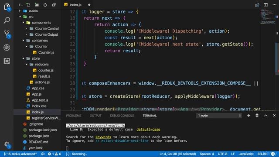Viewport: 279px width, 157px height.
Task: Open App.js in the file tree
Action: [37, 94]
